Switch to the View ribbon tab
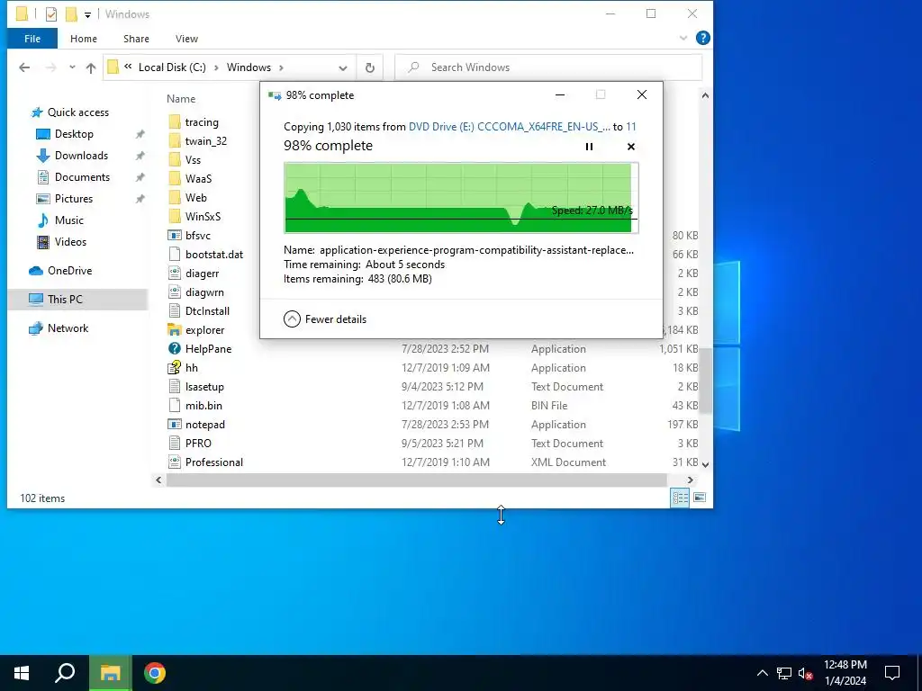The width and height of the screenshot is (922, 691). (186, 39)
